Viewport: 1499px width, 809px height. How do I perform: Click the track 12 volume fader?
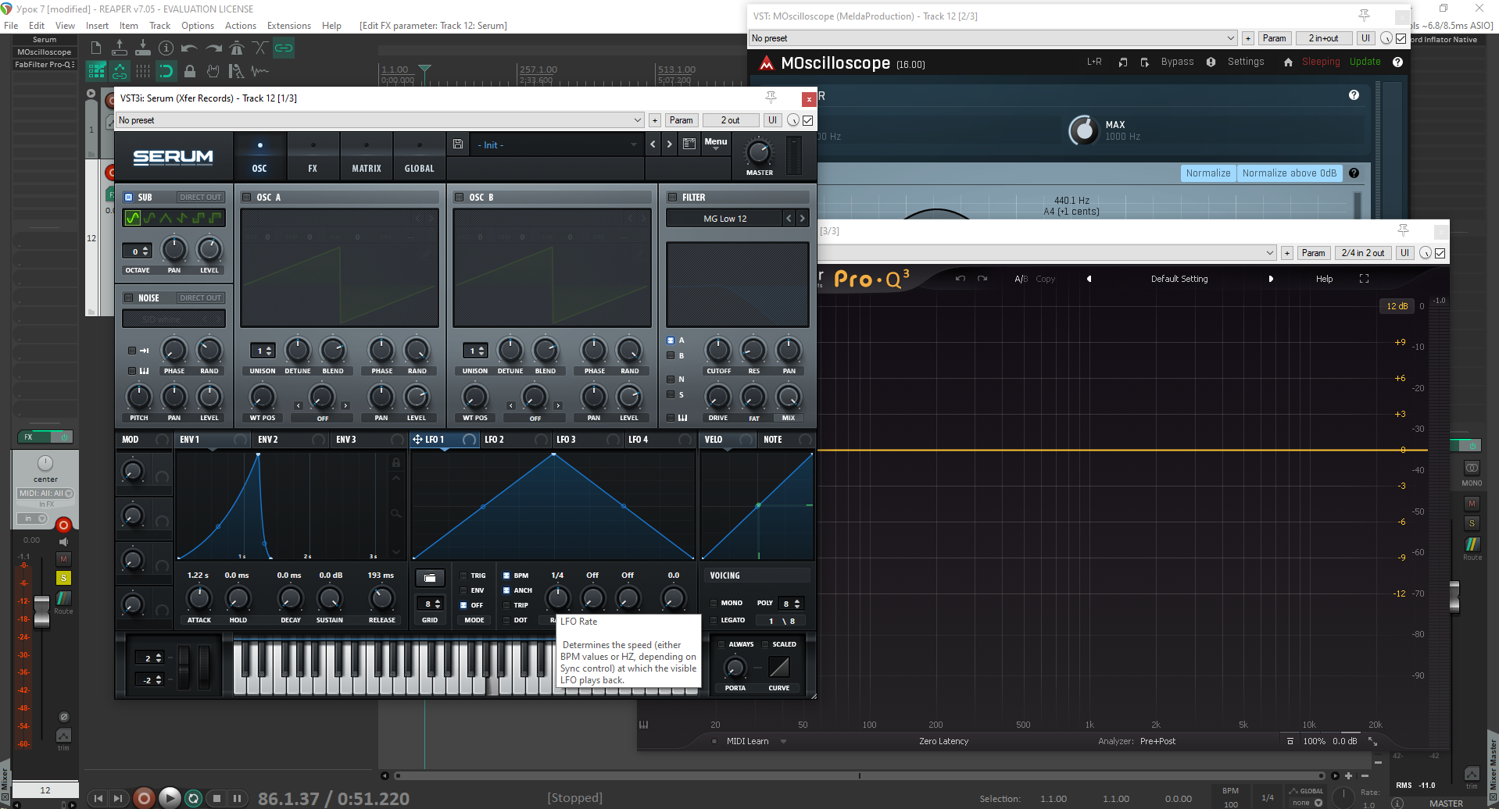(x=41, y=611)
